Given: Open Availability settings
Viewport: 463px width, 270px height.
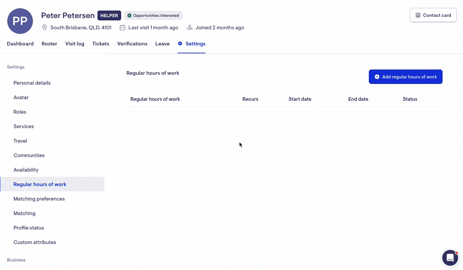Looking at the screenshot, I should click(26, 170).
